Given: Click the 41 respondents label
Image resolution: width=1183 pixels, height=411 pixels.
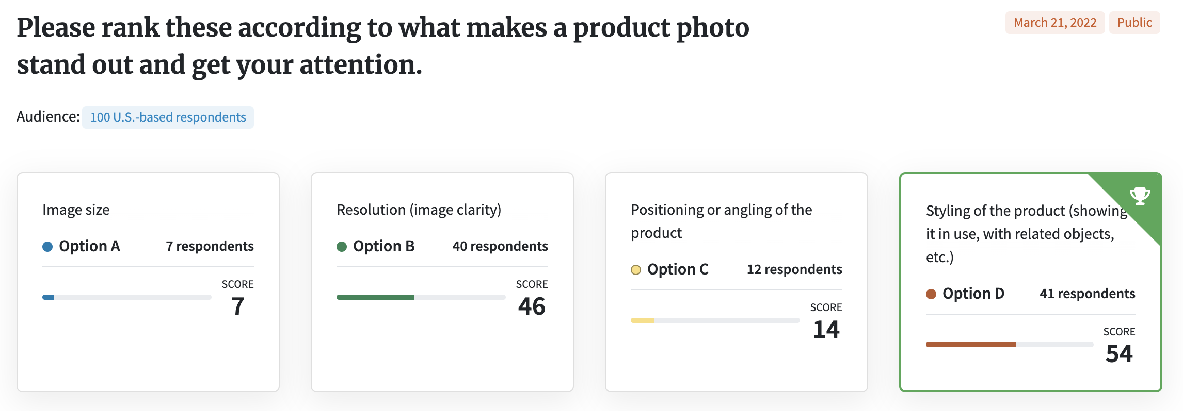Looking at the screenshot, I should (1088, 294).
